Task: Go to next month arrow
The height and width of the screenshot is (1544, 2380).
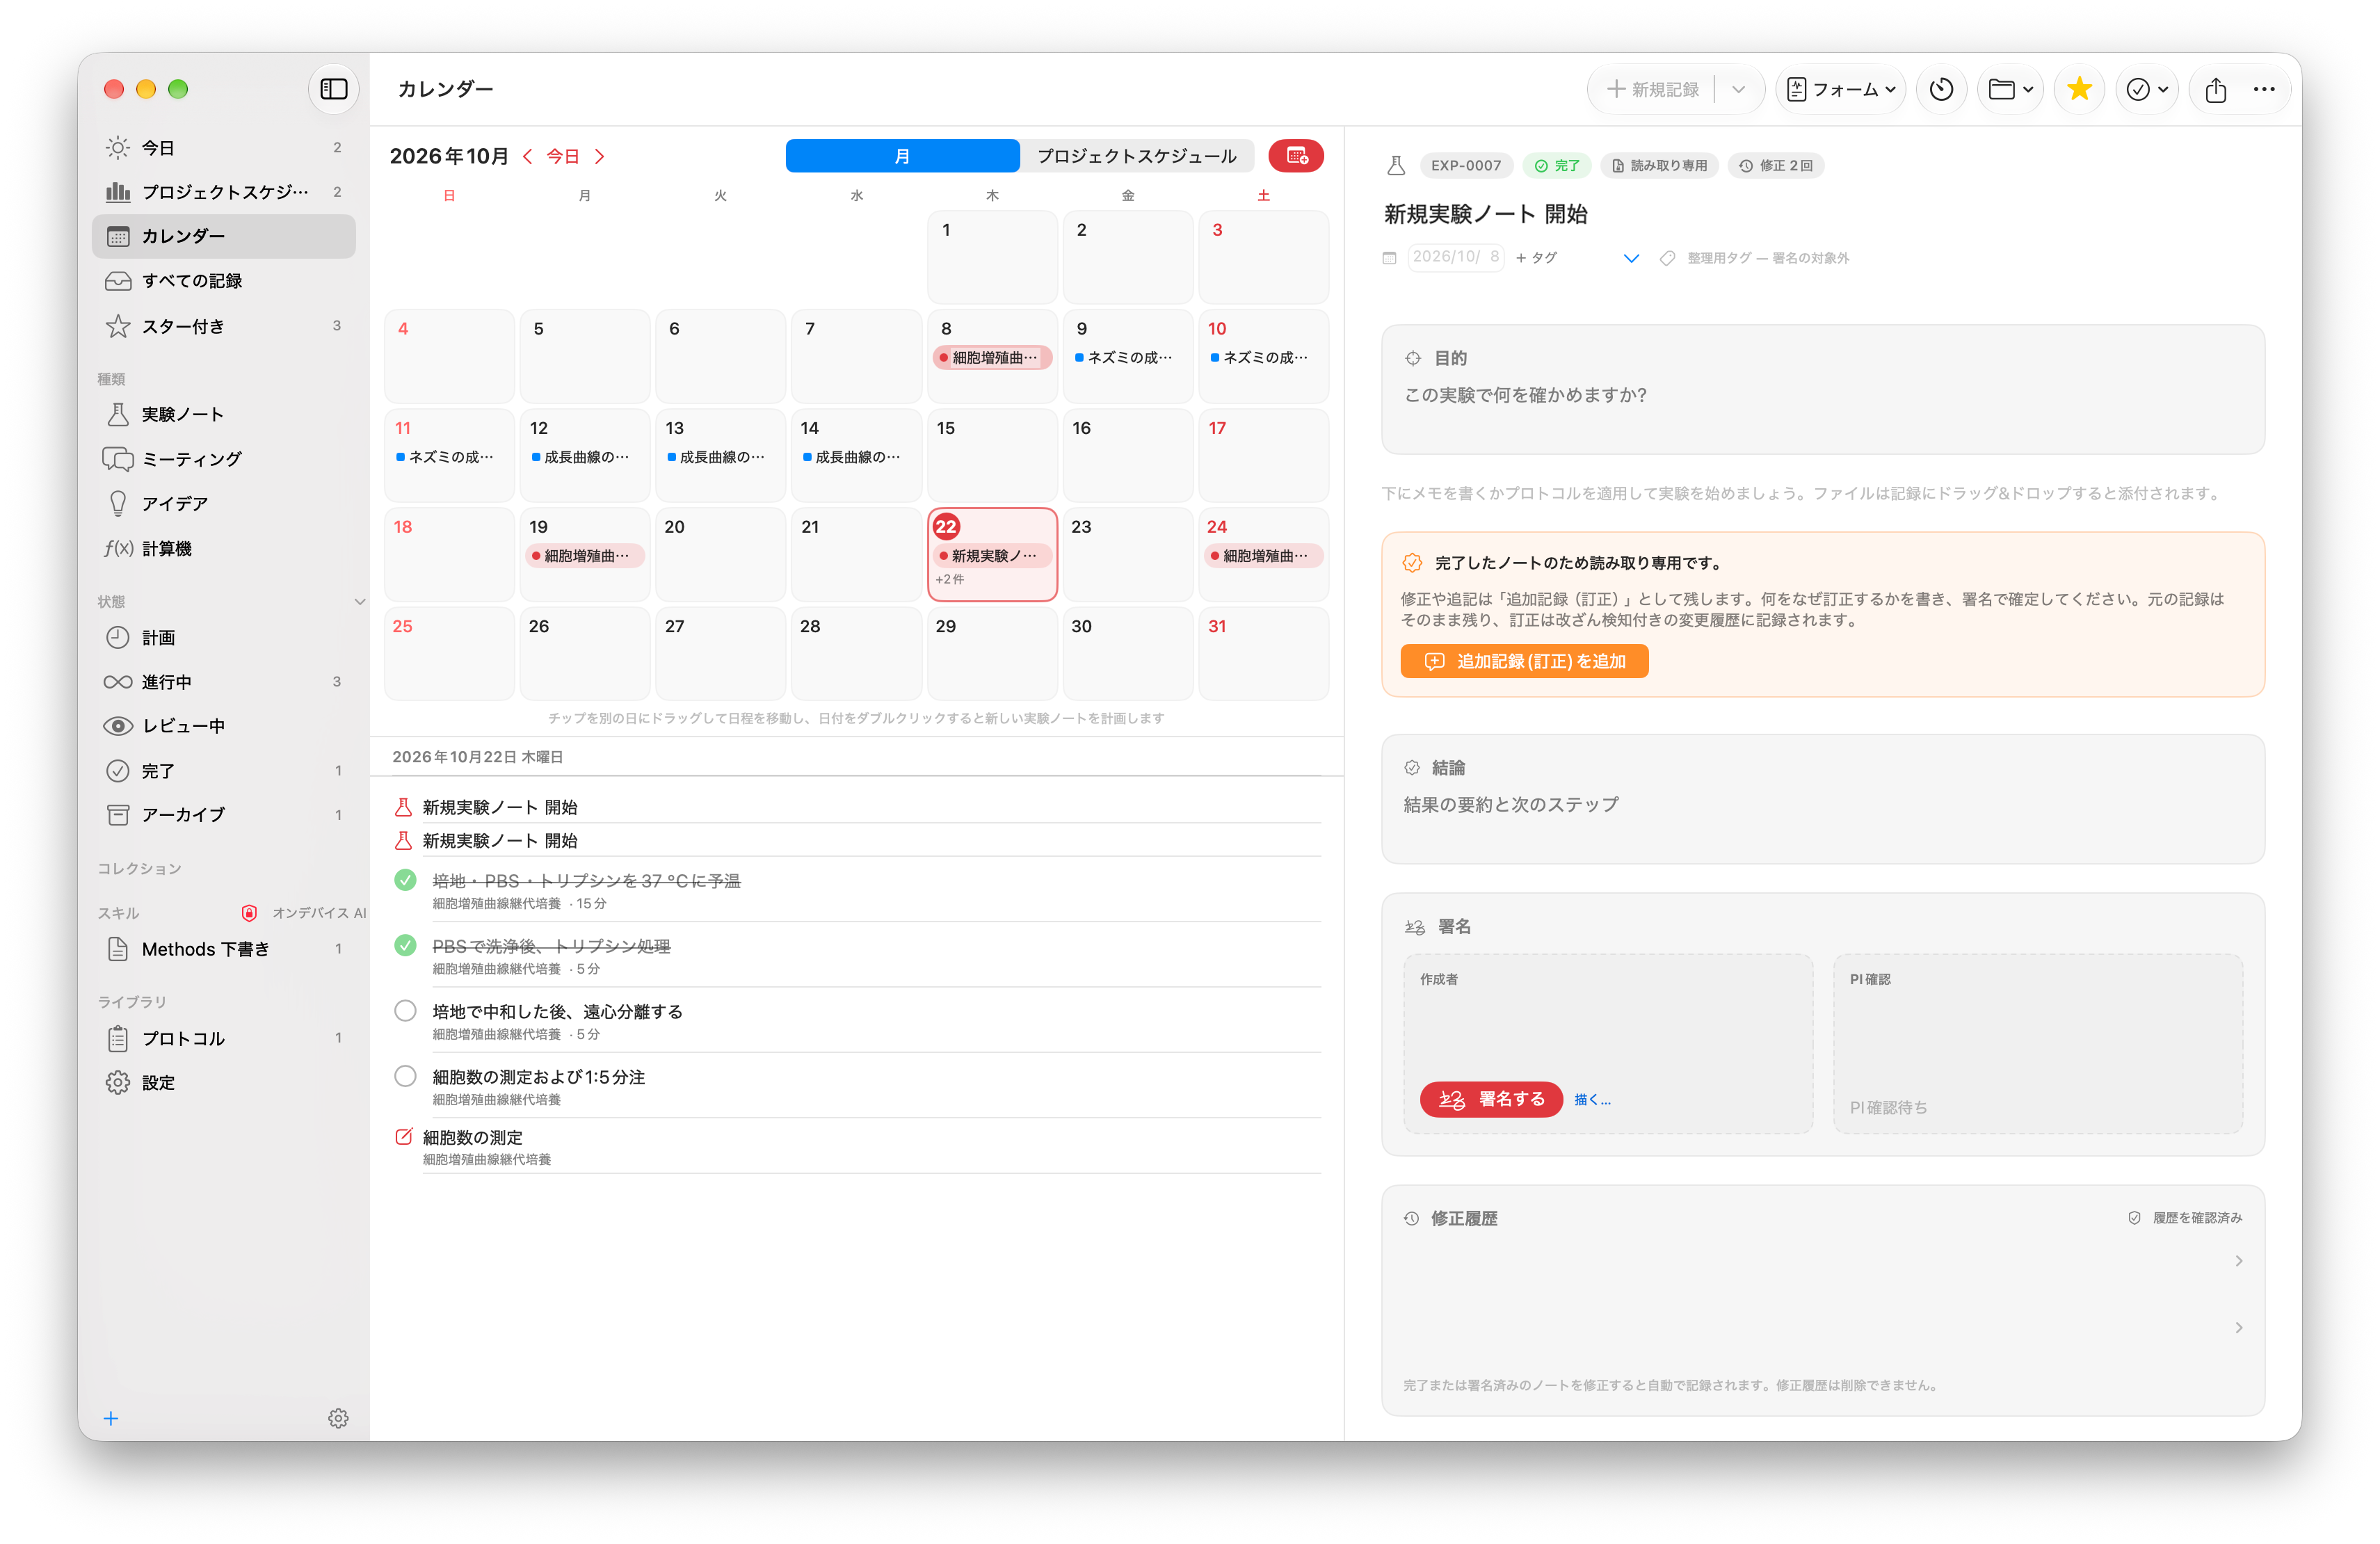Action: 599,156
